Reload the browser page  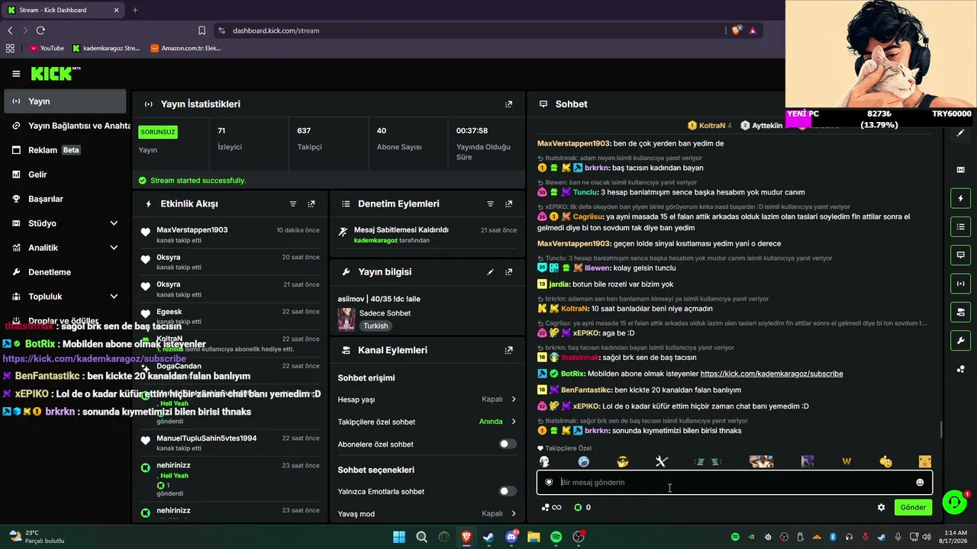pyautogui.click(x=40, y=30)
